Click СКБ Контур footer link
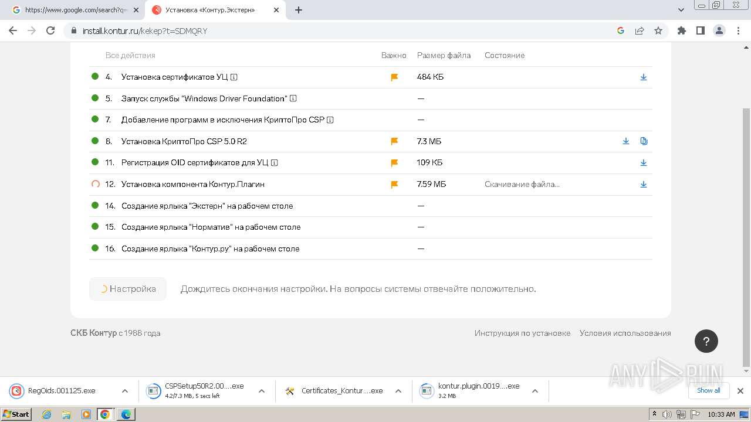 click(94, 333)
